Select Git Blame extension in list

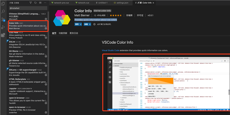(28, 54)
